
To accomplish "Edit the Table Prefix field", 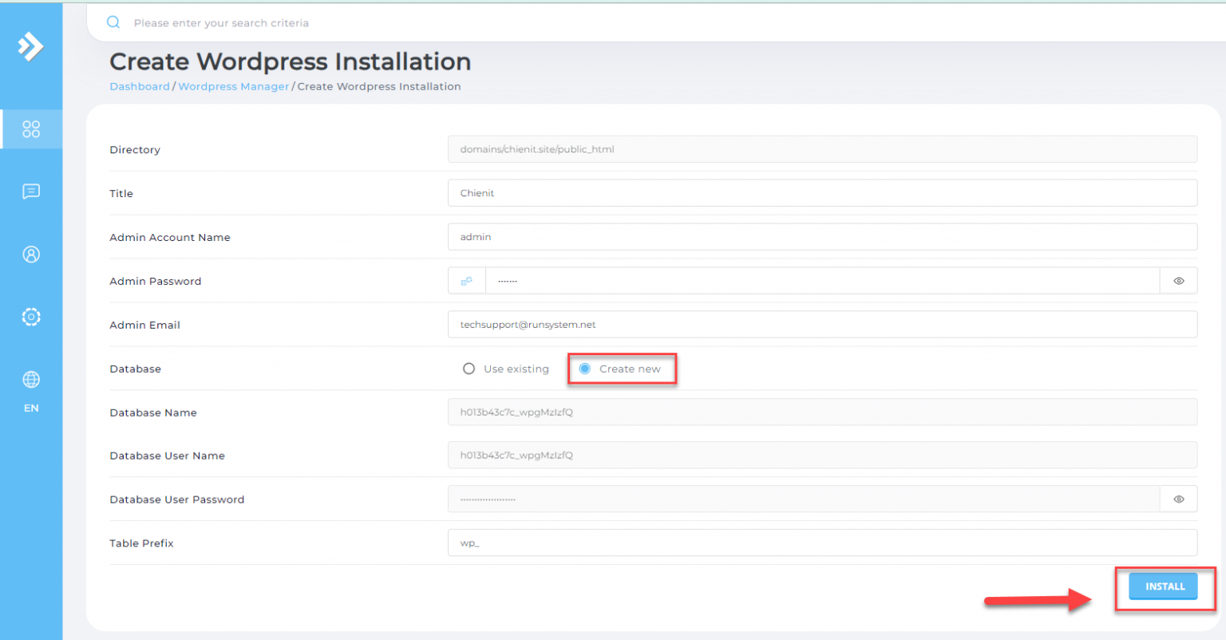I will point(822,543).
